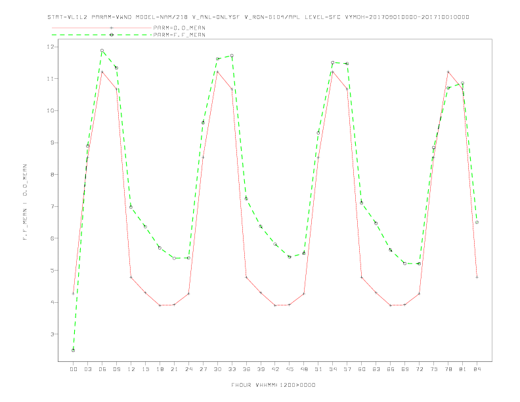Click y-axis tick label 12

point(51,47)
